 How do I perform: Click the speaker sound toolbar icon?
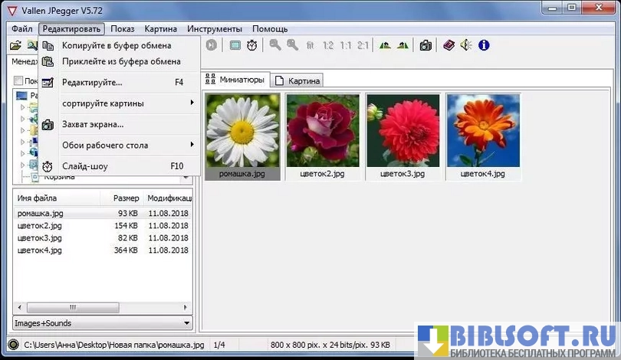(x=466, y=45)
